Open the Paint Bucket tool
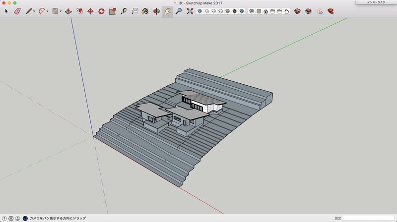The image size is (397, 222). (x=145, y=10)
